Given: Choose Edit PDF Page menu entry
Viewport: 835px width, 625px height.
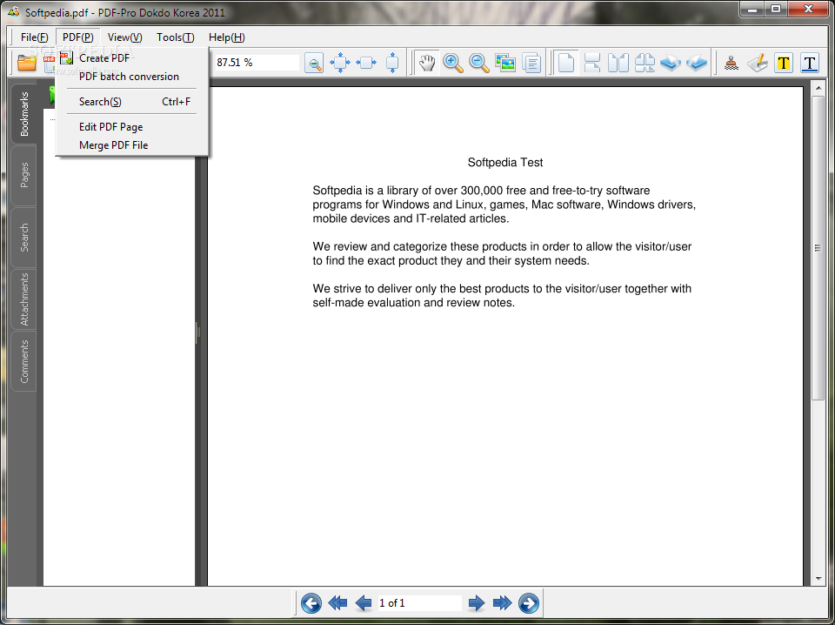Looking at the screenshot, I should click(x=131, y=127).
